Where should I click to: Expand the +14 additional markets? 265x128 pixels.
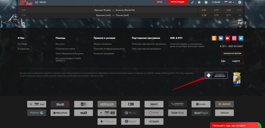pos(239,10)
